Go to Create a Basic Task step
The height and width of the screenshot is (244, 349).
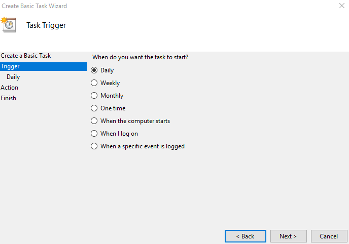25,56
